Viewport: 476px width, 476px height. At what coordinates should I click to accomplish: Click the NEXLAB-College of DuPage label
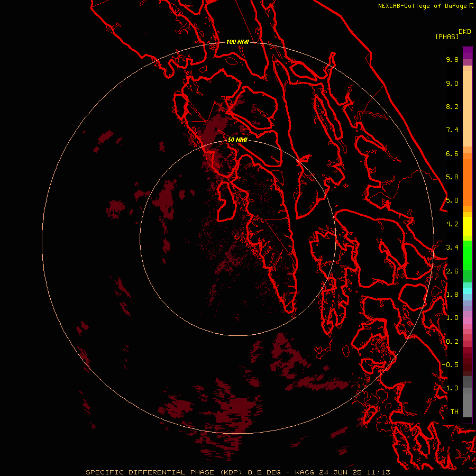(423, 6)
